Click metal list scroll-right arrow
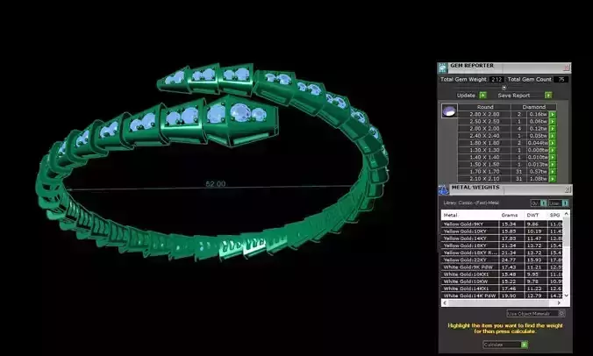The width and height of the screenshot is (593, 356). point(559,303)
